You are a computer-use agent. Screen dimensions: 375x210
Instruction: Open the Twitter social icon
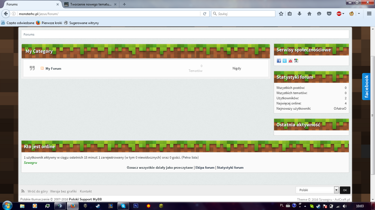point(285,61)
